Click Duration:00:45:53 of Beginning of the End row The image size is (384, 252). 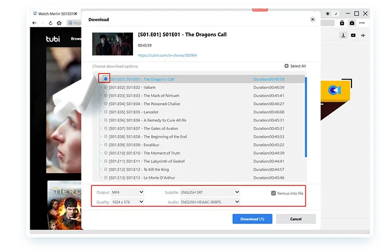(x=269, y=136)
